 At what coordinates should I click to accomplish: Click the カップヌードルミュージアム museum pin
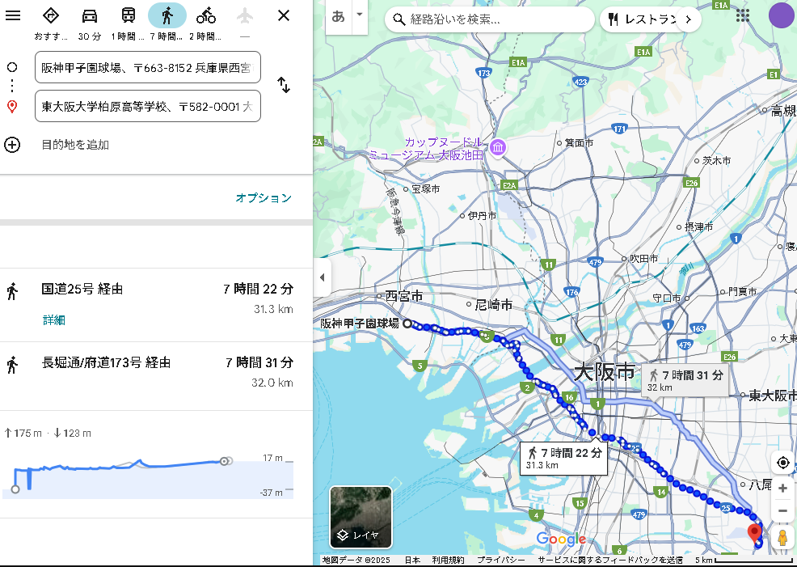pos(498,147)
